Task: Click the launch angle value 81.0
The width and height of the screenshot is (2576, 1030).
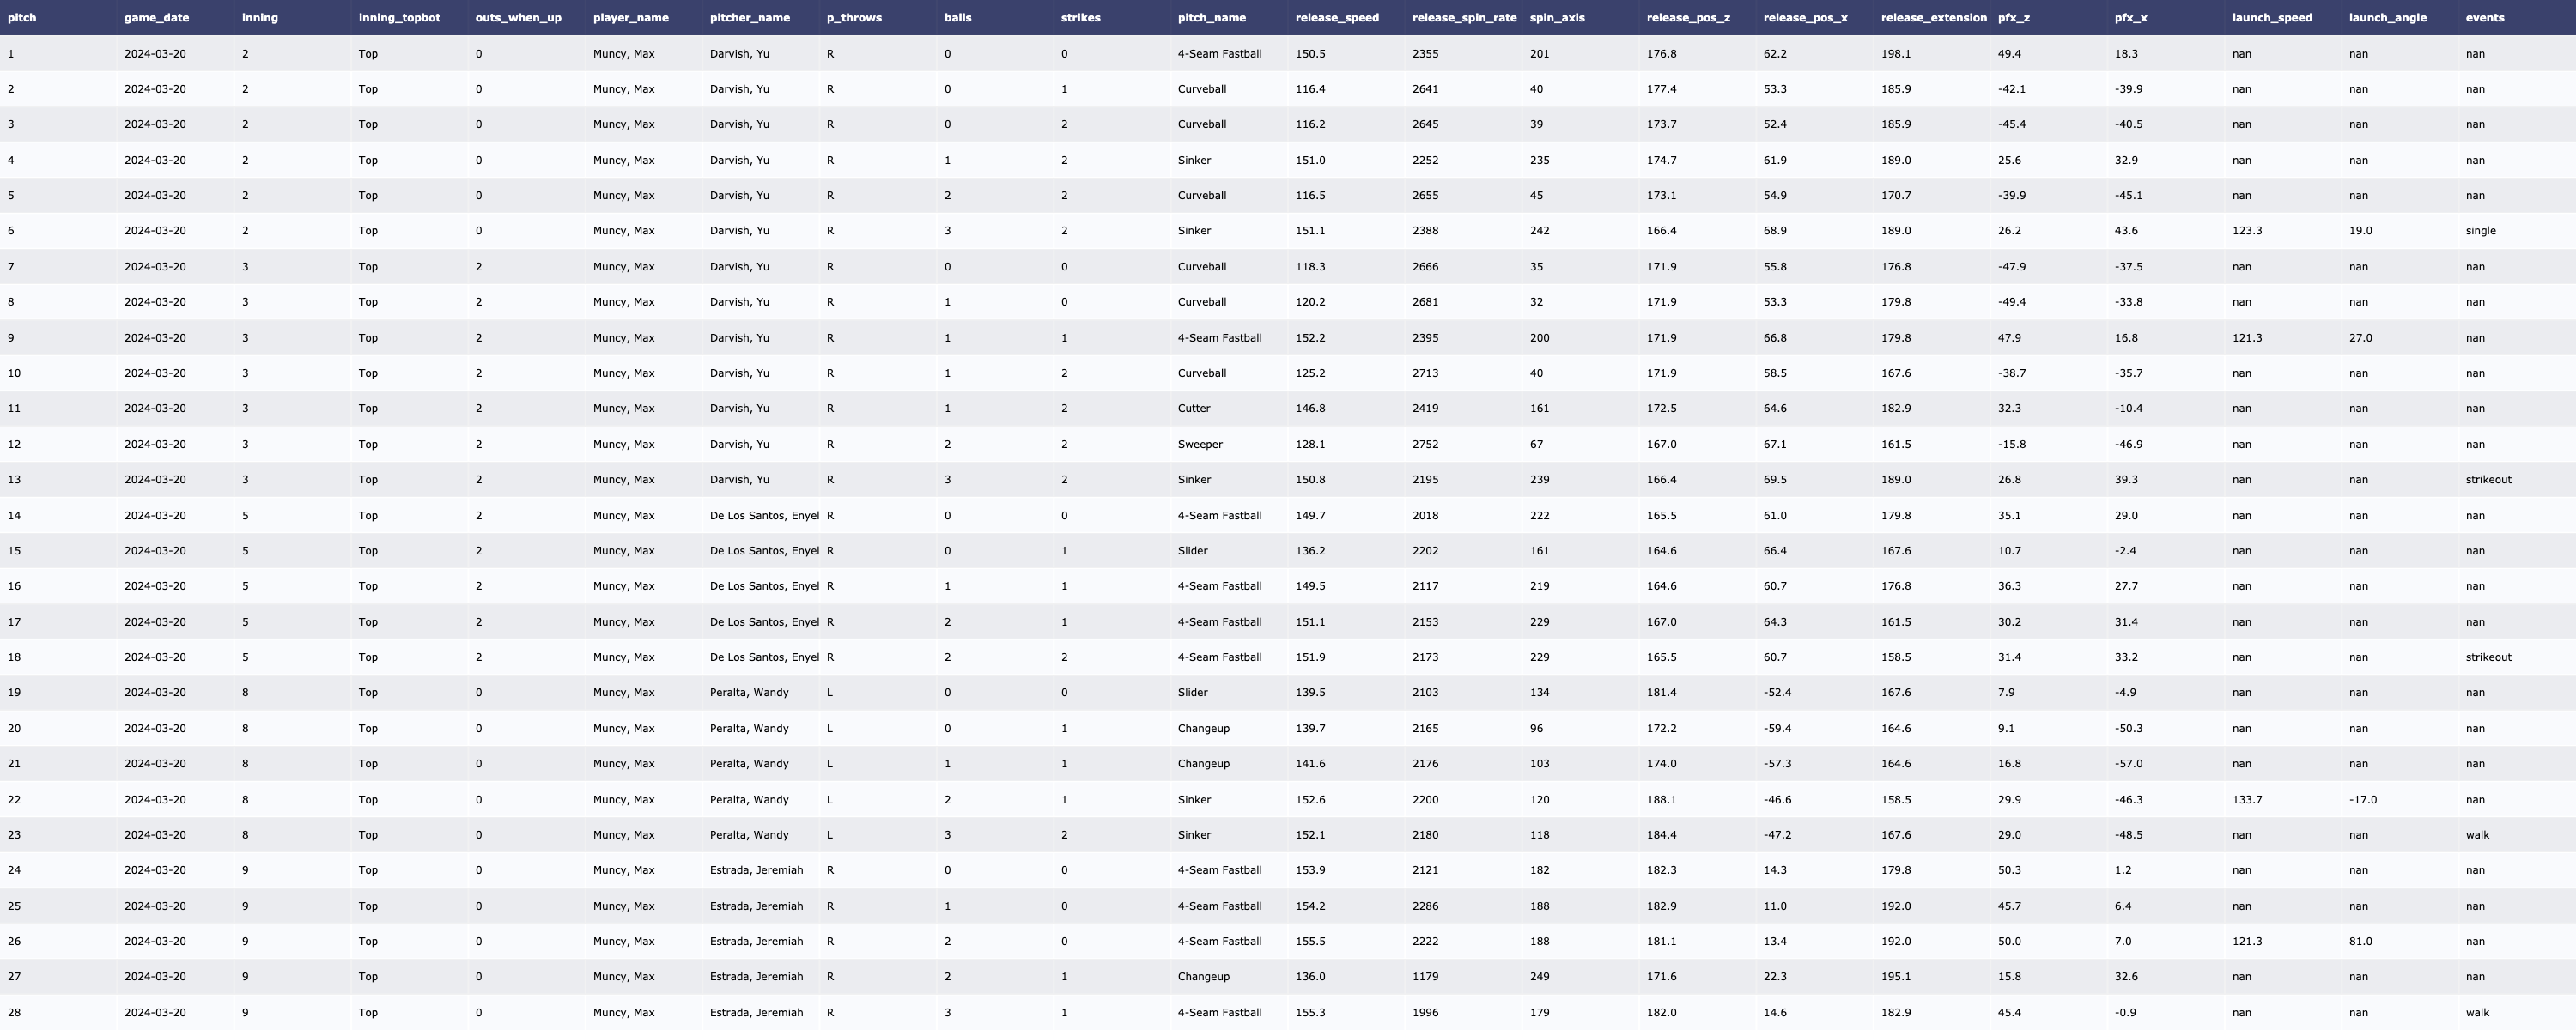Action: tap(2360, 942)
